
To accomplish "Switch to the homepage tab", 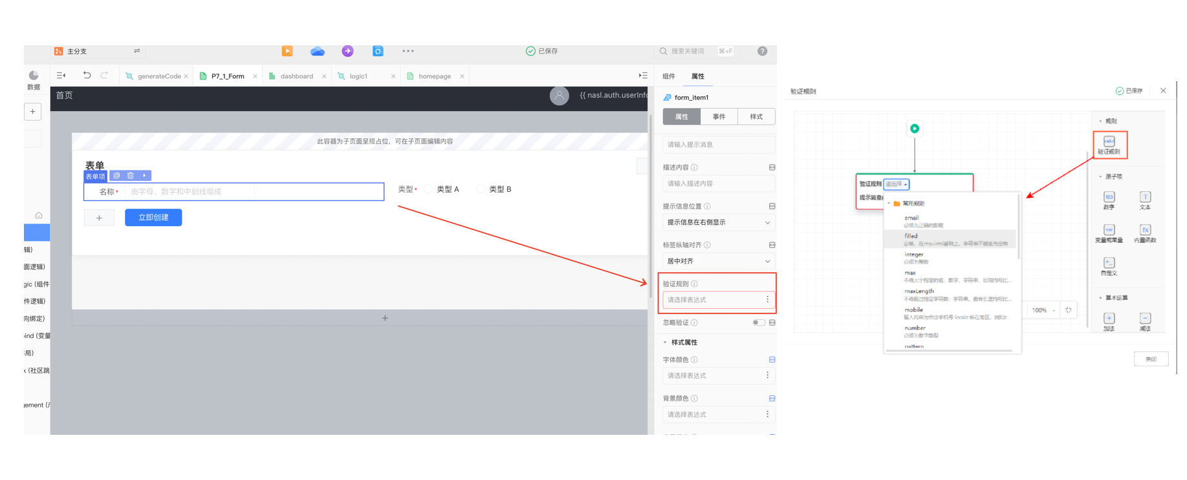I will coord(435,76).
